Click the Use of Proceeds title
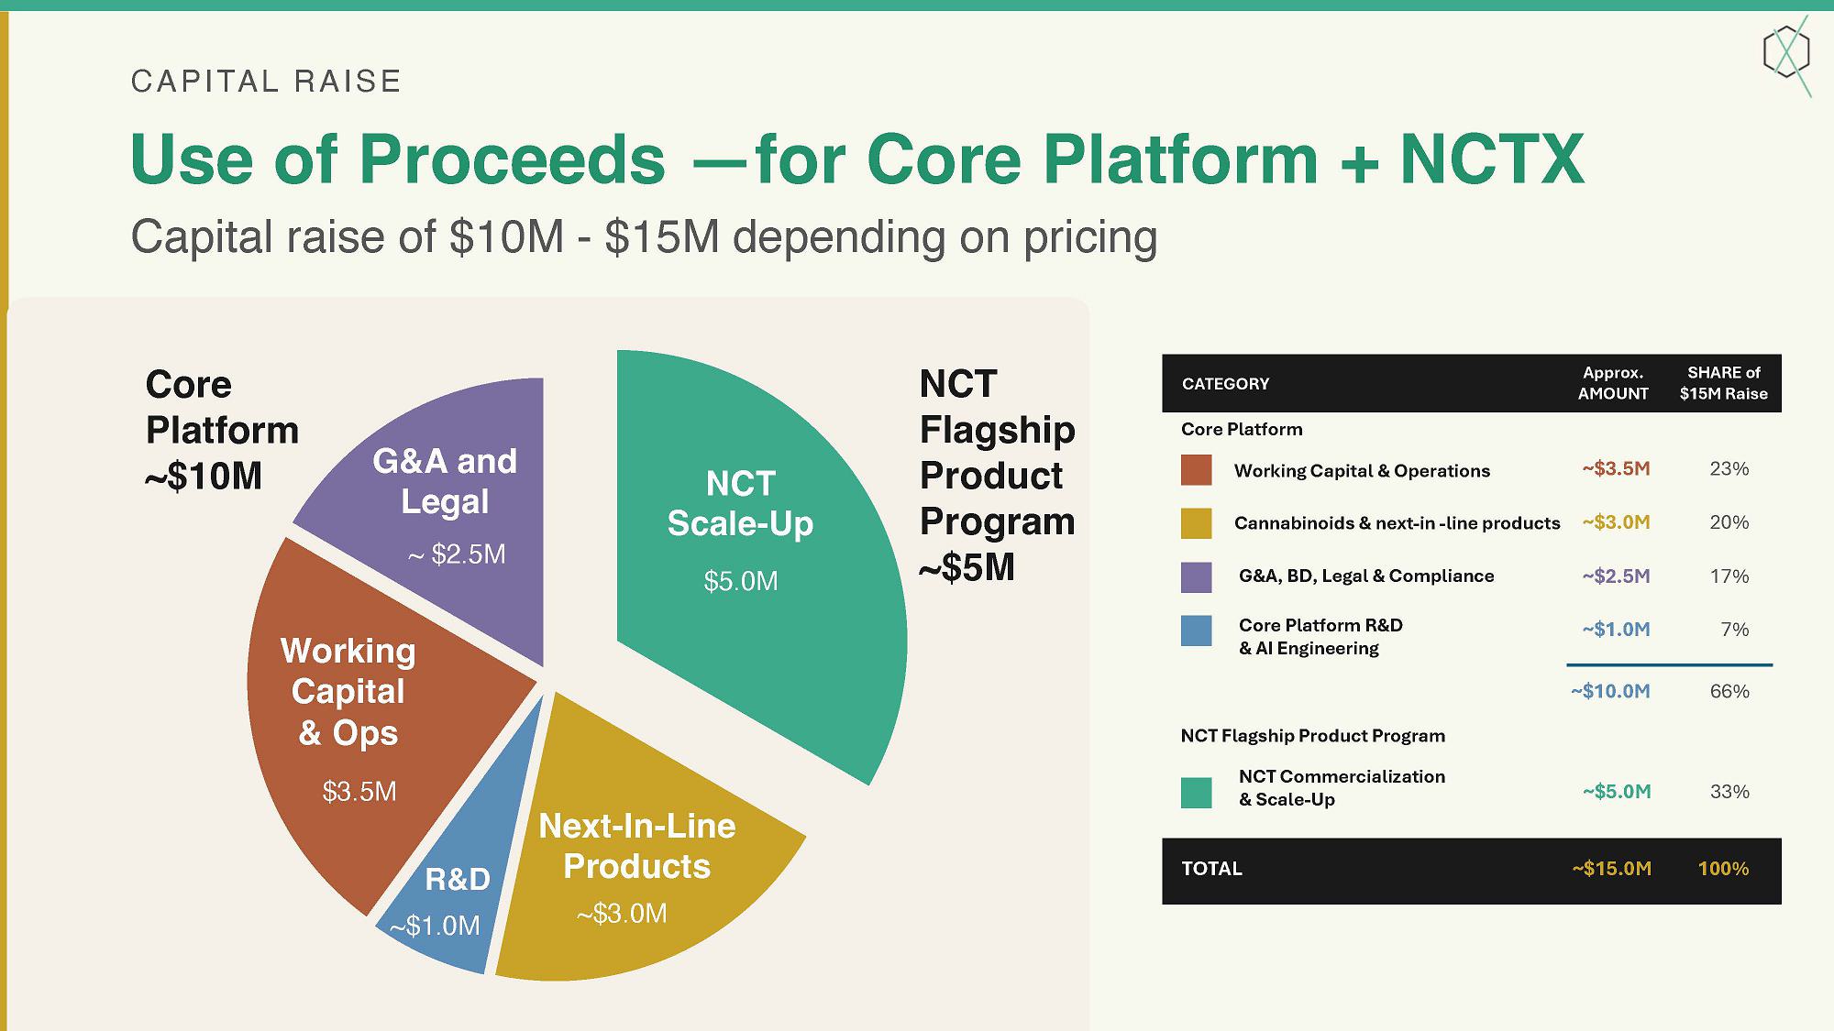This screenshot has width=1834, height=1031. (x=856, y=159)
